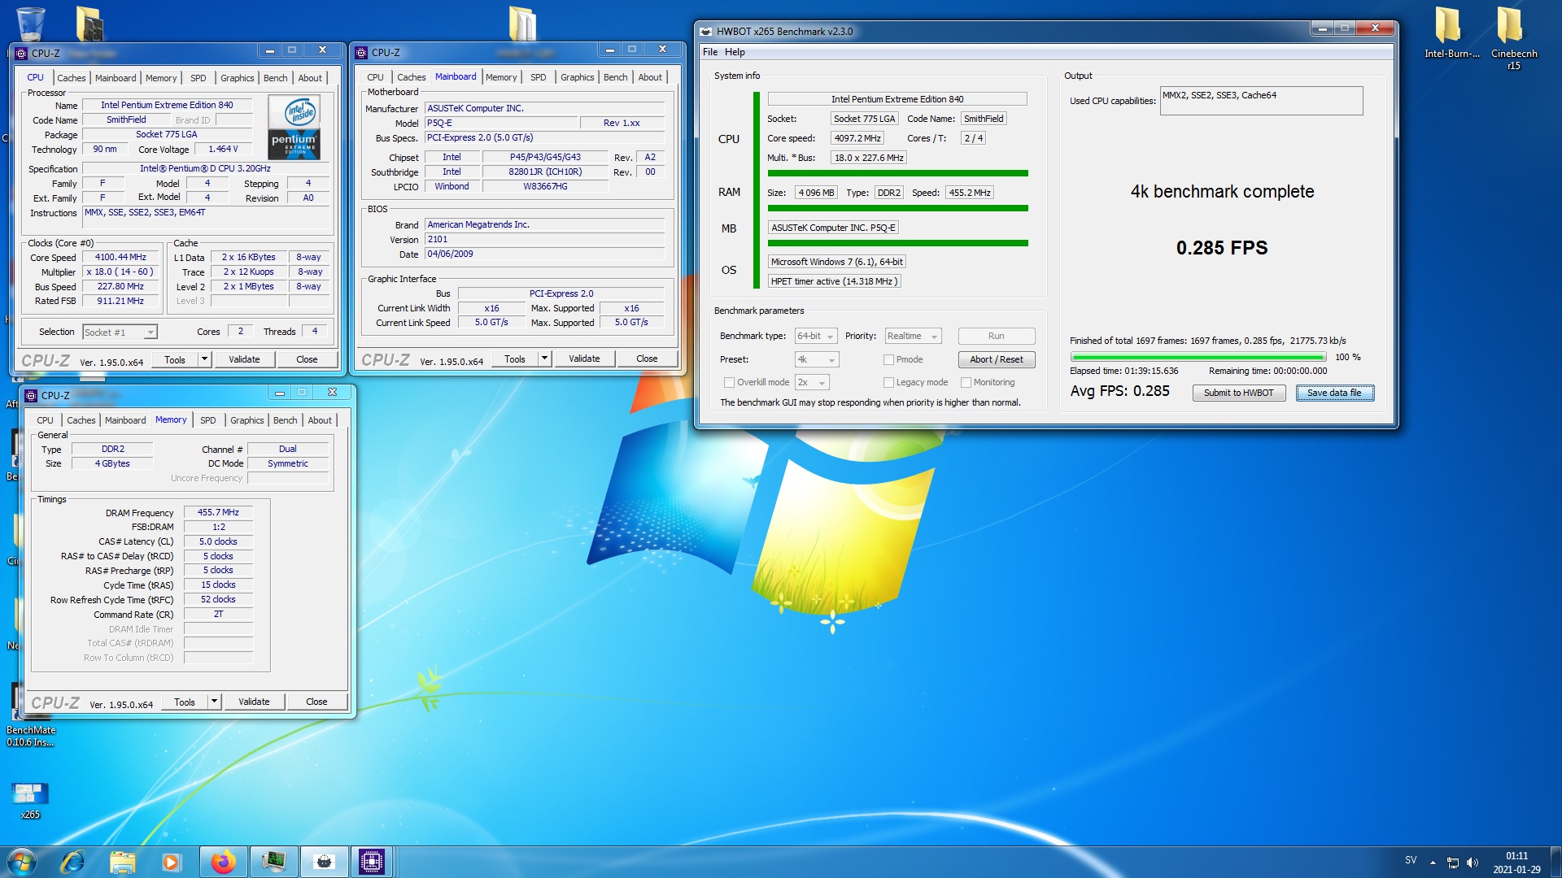
Task: Click the CAS# Latency 5.0 clocks value
Action: [x=218, y=541]
